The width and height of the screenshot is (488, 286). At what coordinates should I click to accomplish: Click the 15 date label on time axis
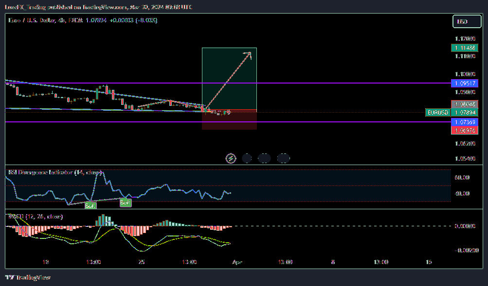click(429, 262)
